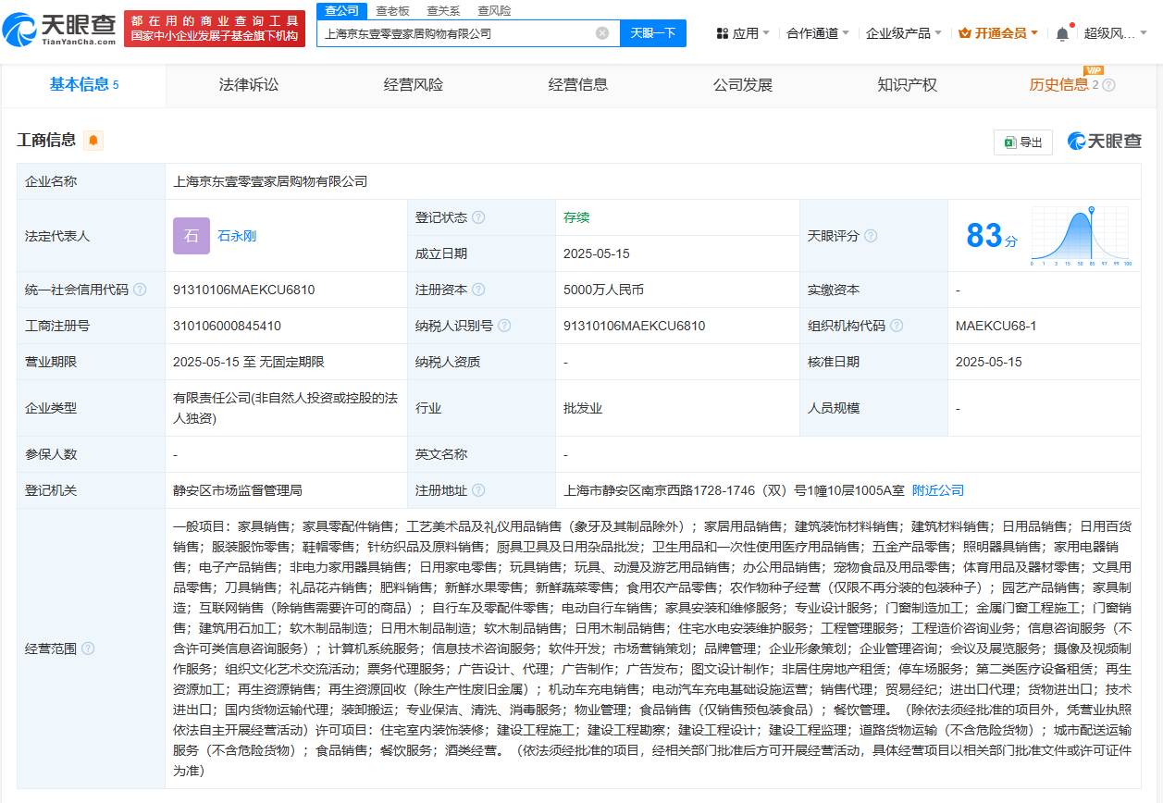Click the 天眼查 watermark logo near 导出
The height and width of the screenshot is (803, 1163).
[x=1105, y=141]
